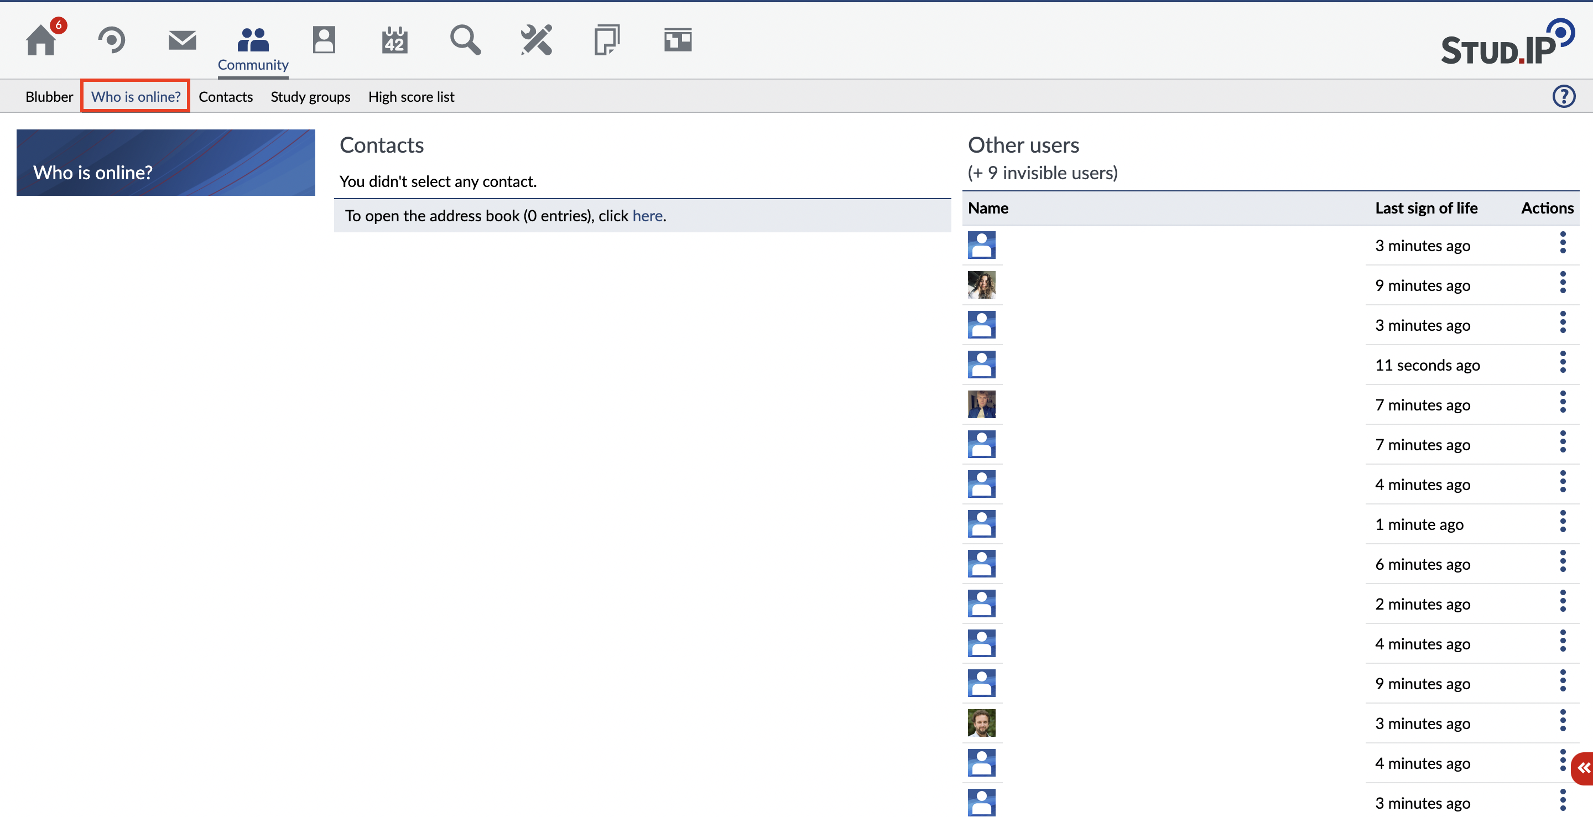Screen dimensions: 1593x817
Task: Open the High score list tab
Action: [410, 97]
